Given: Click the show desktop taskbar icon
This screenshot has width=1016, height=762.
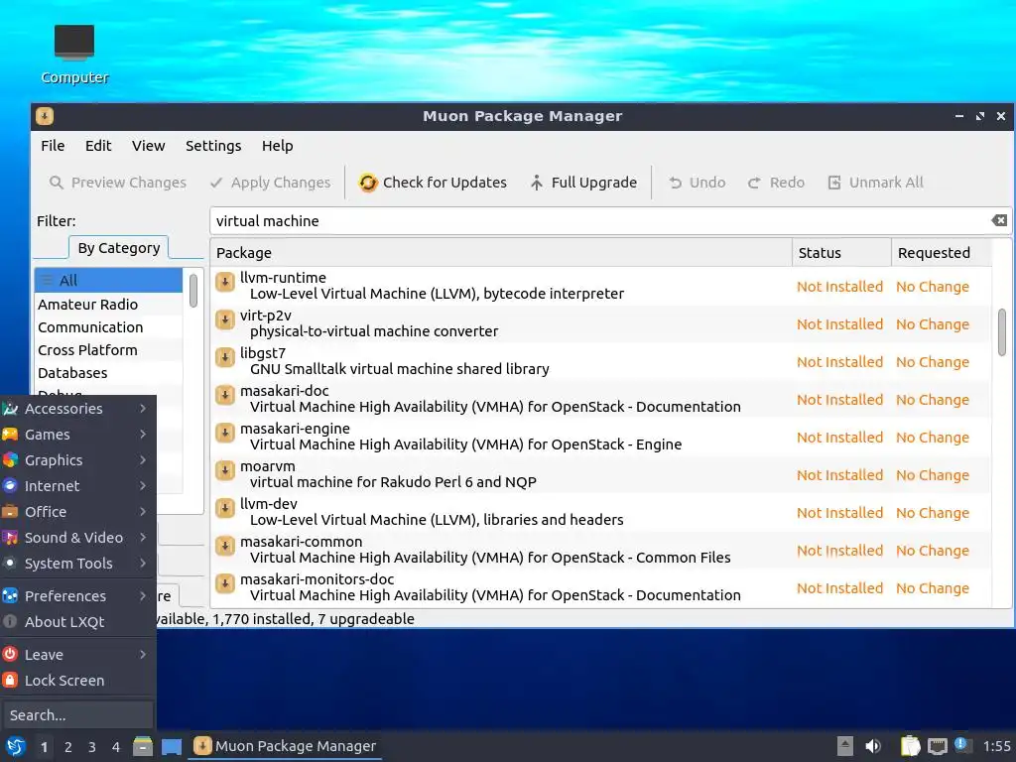Looking at the screenshot, I should pyautogui.click(x=171, y=746).
